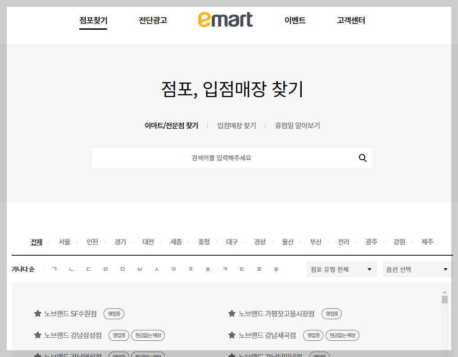Filter by initial consonant ㅅ

pos(157,269)
